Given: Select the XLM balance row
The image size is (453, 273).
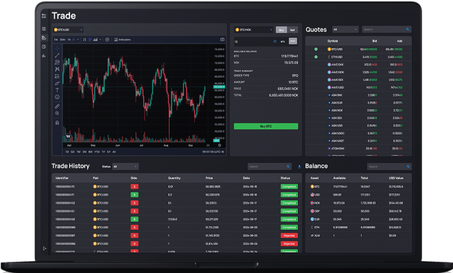Looking at the screenshot, I should click(x=358, y=235).
